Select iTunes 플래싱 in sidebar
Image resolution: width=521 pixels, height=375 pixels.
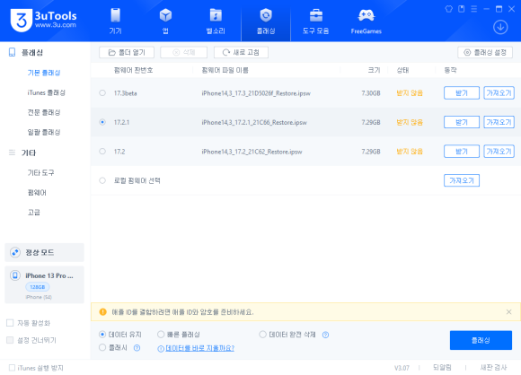(46, 92)
